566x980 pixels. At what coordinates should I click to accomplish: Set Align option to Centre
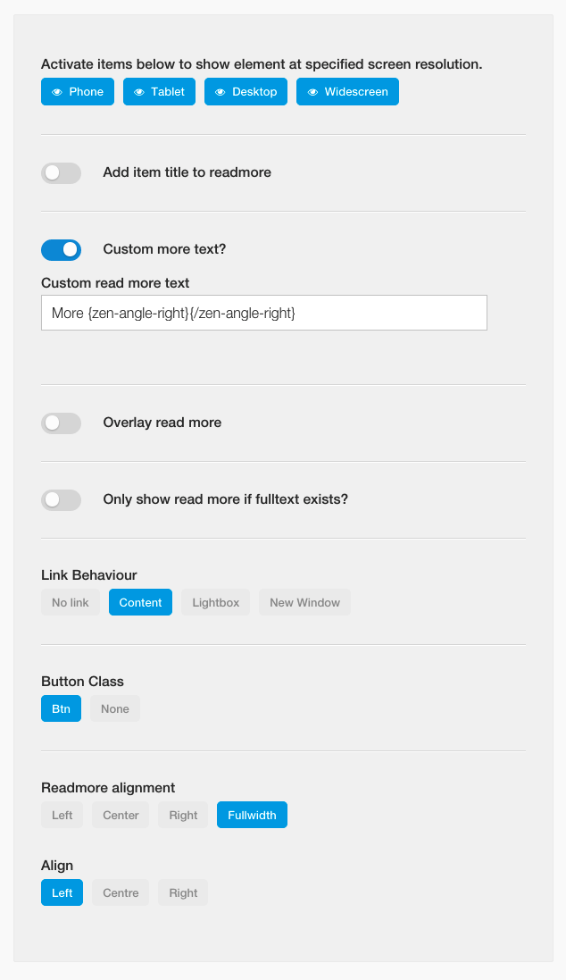tap(121, 893)
